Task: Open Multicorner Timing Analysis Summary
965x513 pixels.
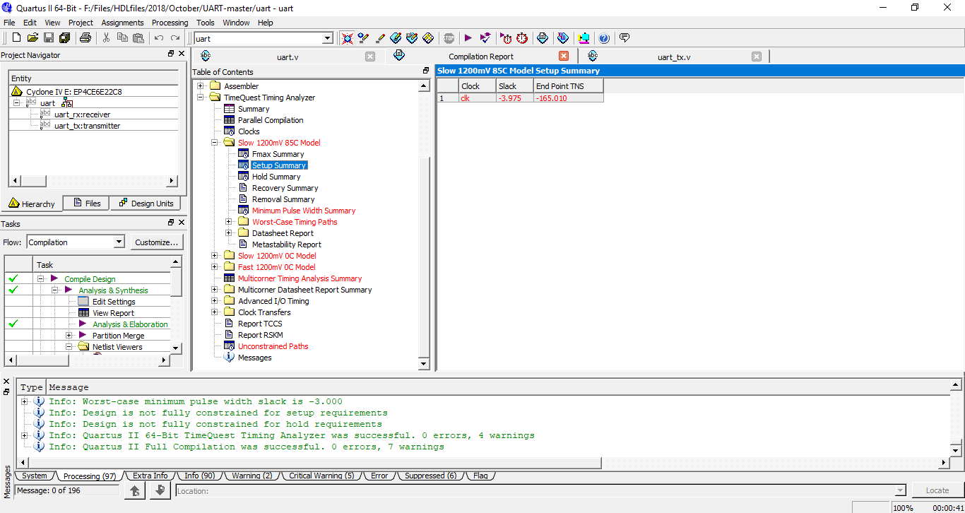Action: [300, 278]
